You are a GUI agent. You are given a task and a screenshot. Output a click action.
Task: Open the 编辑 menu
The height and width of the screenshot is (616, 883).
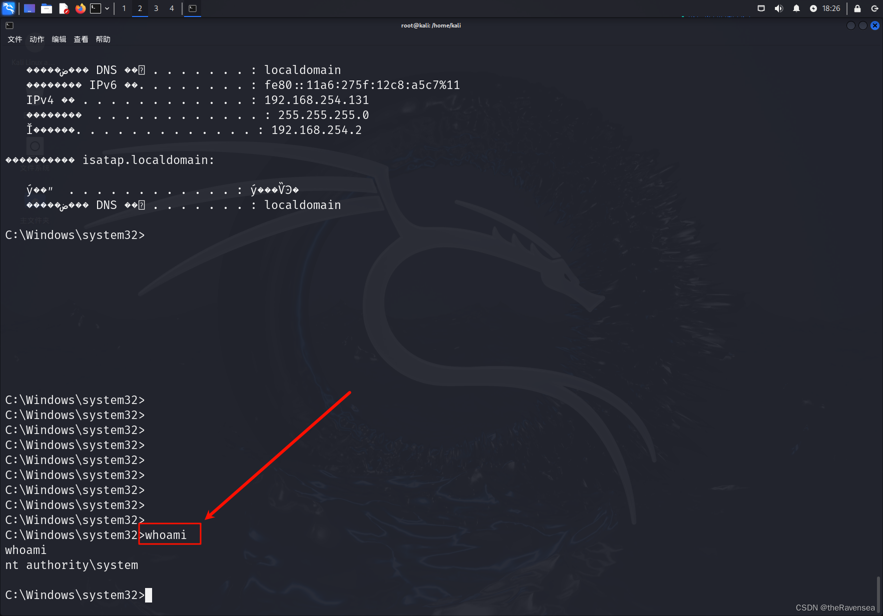(x=59, y=39)
